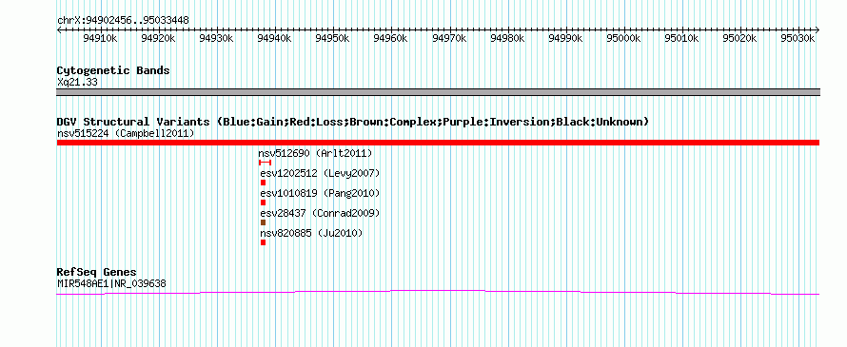Open the nsv512690 (Arlt2011) variant label
Screen dimensions: 847x347
coord(315,153)
